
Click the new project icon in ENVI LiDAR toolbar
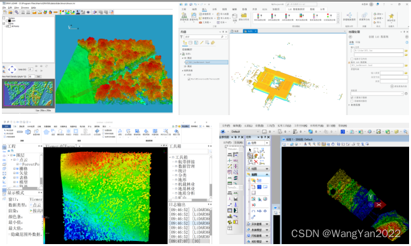tap(4, 12)
